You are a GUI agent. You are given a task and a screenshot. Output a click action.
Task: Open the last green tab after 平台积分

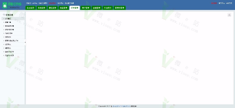(x=119, y=8)
